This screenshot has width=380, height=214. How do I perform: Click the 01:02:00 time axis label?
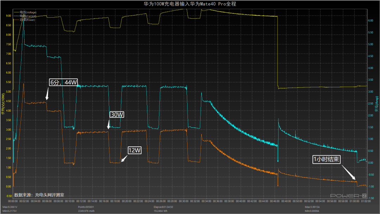(366, 201)
